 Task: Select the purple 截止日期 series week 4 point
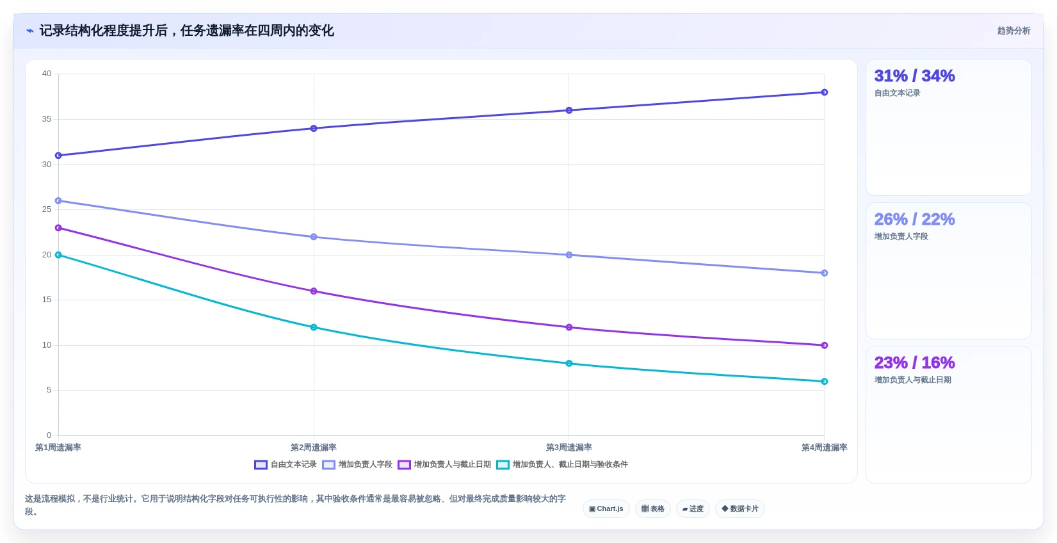tap(825, 346)
